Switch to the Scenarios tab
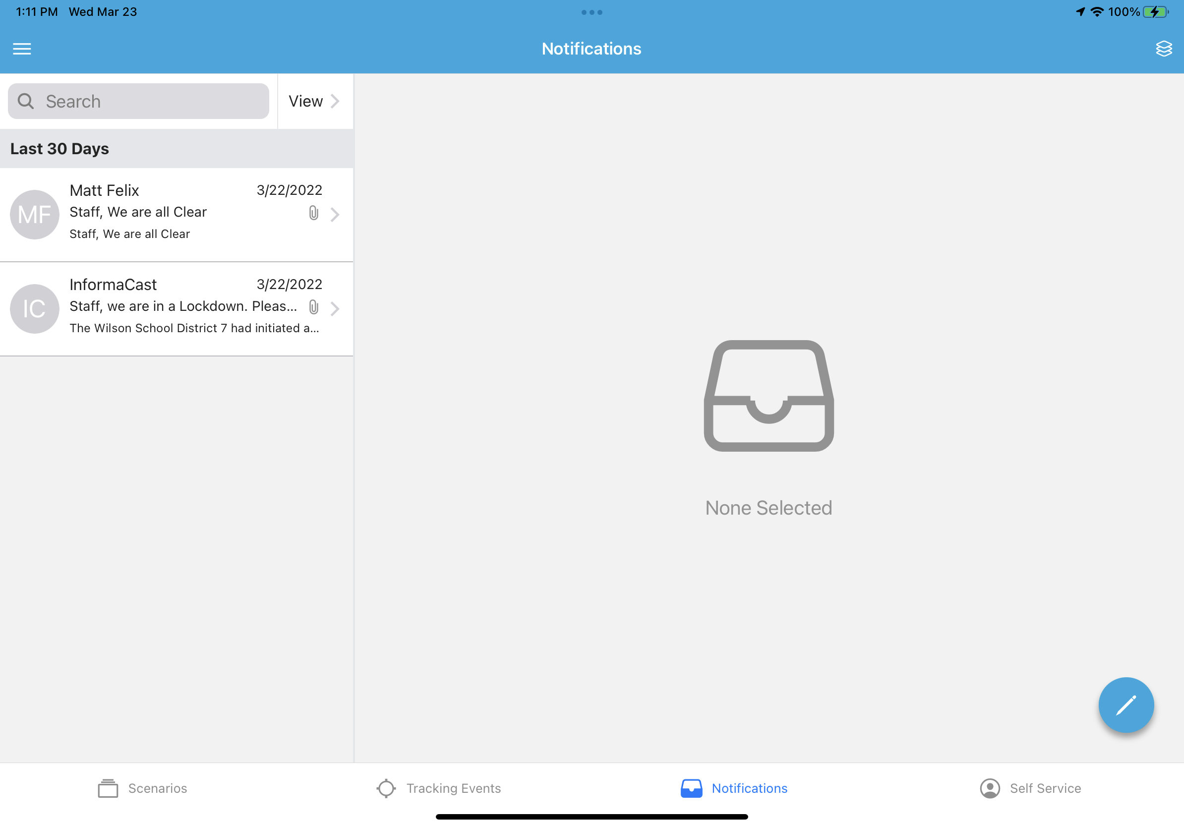 coord(142,788)
